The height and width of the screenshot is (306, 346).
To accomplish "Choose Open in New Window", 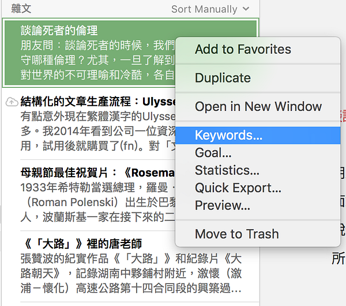I will (x=258, y=106).
